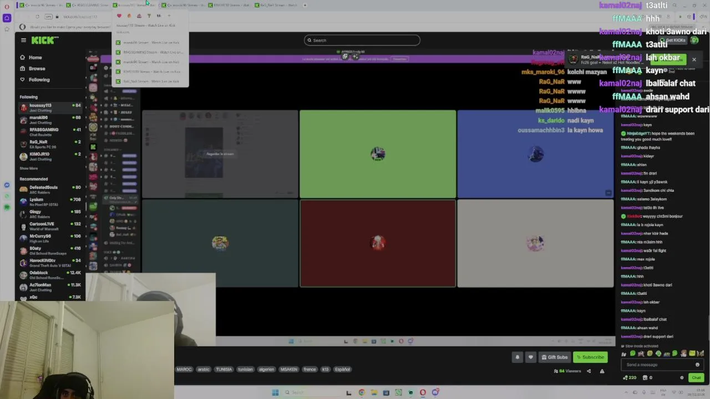The width and height of the screenshot is (710, 399).
Task: Select the arabic stream tag
Action: (204, 370)
